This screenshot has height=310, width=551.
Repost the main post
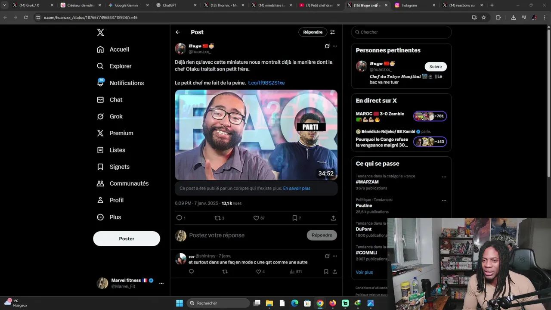point(218,218)
